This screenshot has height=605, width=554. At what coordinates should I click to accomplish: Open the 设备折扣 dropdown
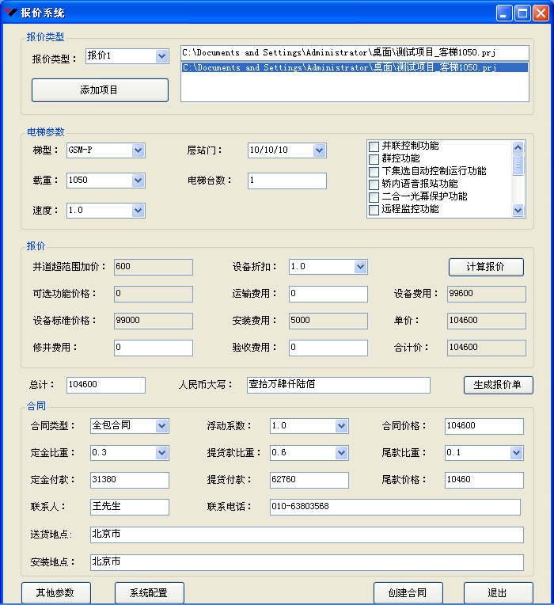pyautogui.click(x=360, y=267)
